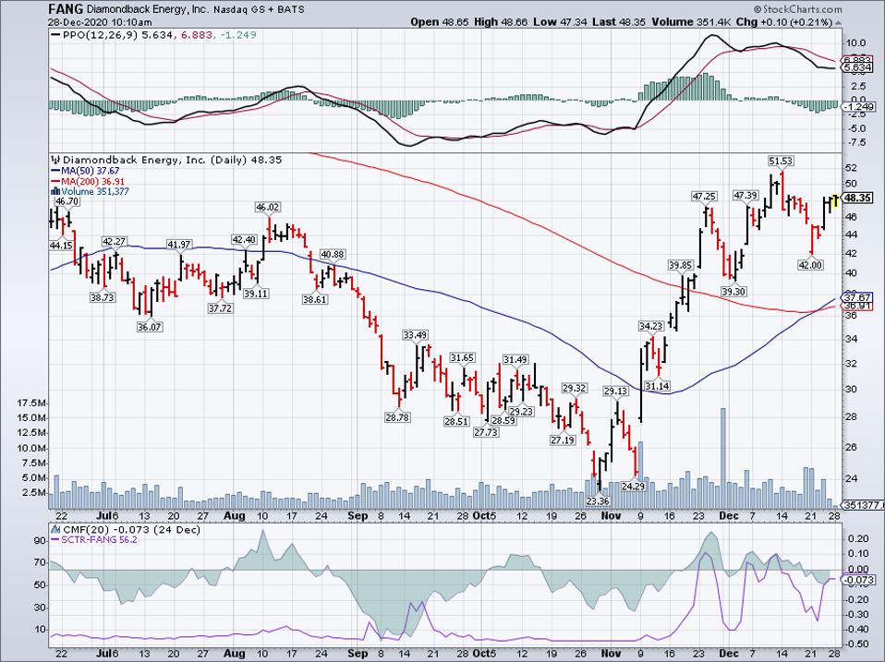Click the 27.19 price label
The height and width of the screenshot is (662, 885).
pos(563,439)
